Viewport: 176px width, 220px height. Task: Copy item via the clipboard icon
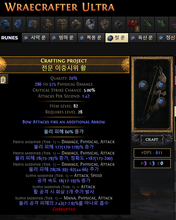coord(4,79)
